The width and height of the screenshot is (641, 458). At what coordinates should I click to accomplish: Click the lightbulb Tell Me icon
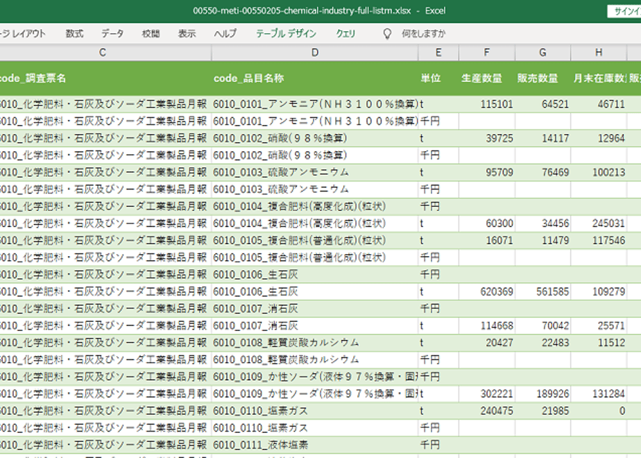click(x=386, y=33)
